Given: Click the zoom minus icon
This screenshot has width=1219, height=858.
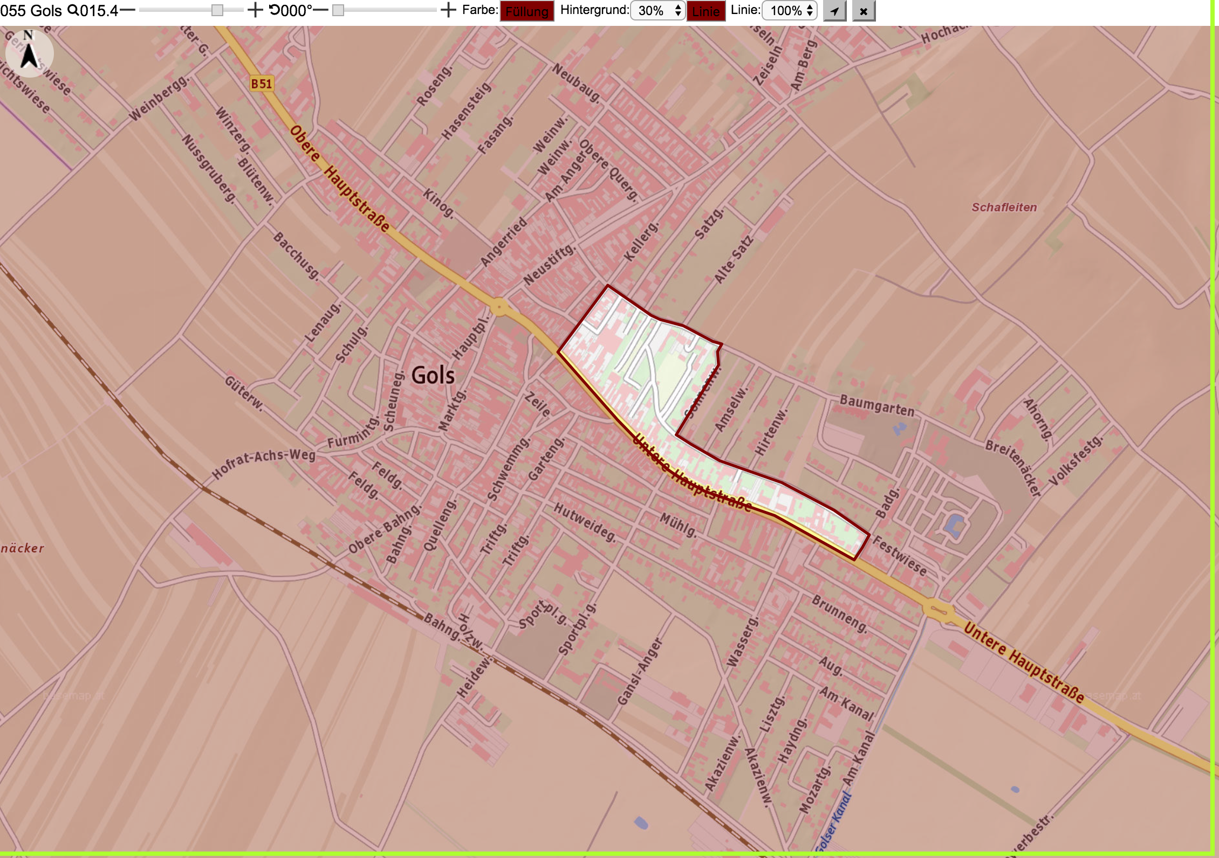Looking at the screenshot, I should pyautogui.click(x=128, y=10).
